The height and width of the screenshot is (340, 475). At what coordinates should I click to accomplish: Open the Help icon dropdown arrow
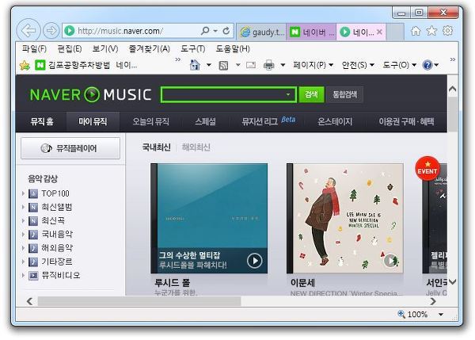click(436, 65)
